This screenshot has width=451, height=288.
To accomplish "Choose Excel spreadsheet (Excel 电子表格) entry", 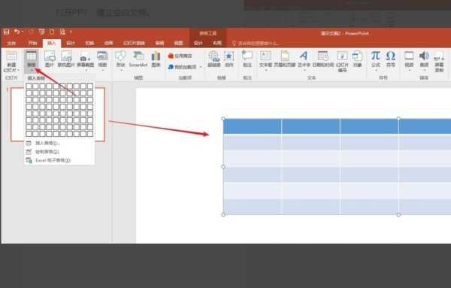I will [x=59, y=161].
